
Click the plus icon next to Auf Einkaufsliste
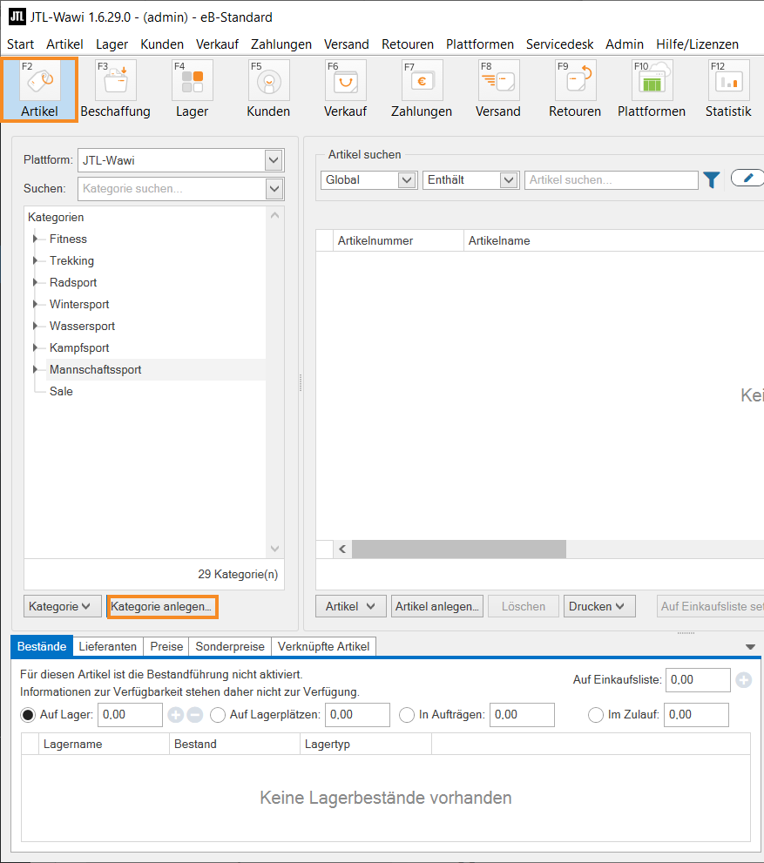(x=744, y=680)
